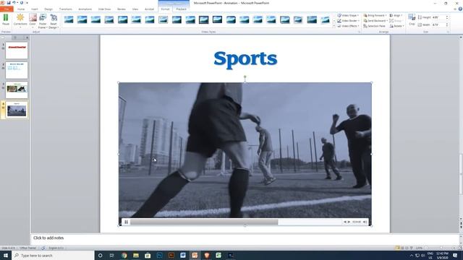Apply the first video style thumbnail
Screen dimensions: 463x260
(x=69, y=19)
